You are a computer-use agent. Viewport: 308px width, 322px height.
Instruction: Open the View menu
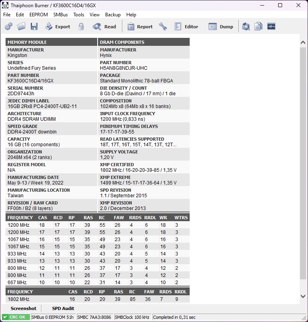tap(94, 15)
